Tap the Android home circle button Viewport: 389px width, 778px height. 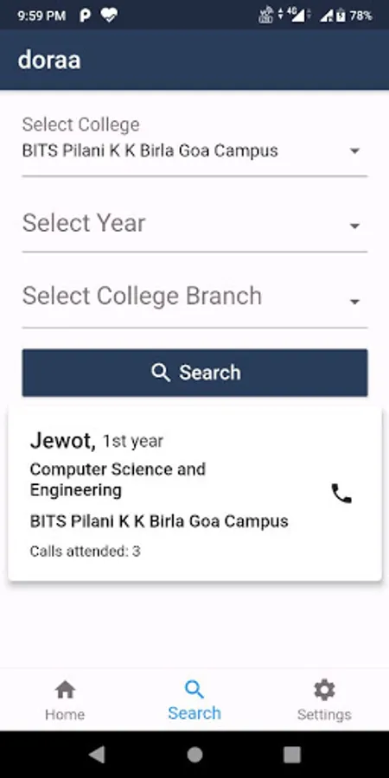pyautogui.click(x=194, y=755)
